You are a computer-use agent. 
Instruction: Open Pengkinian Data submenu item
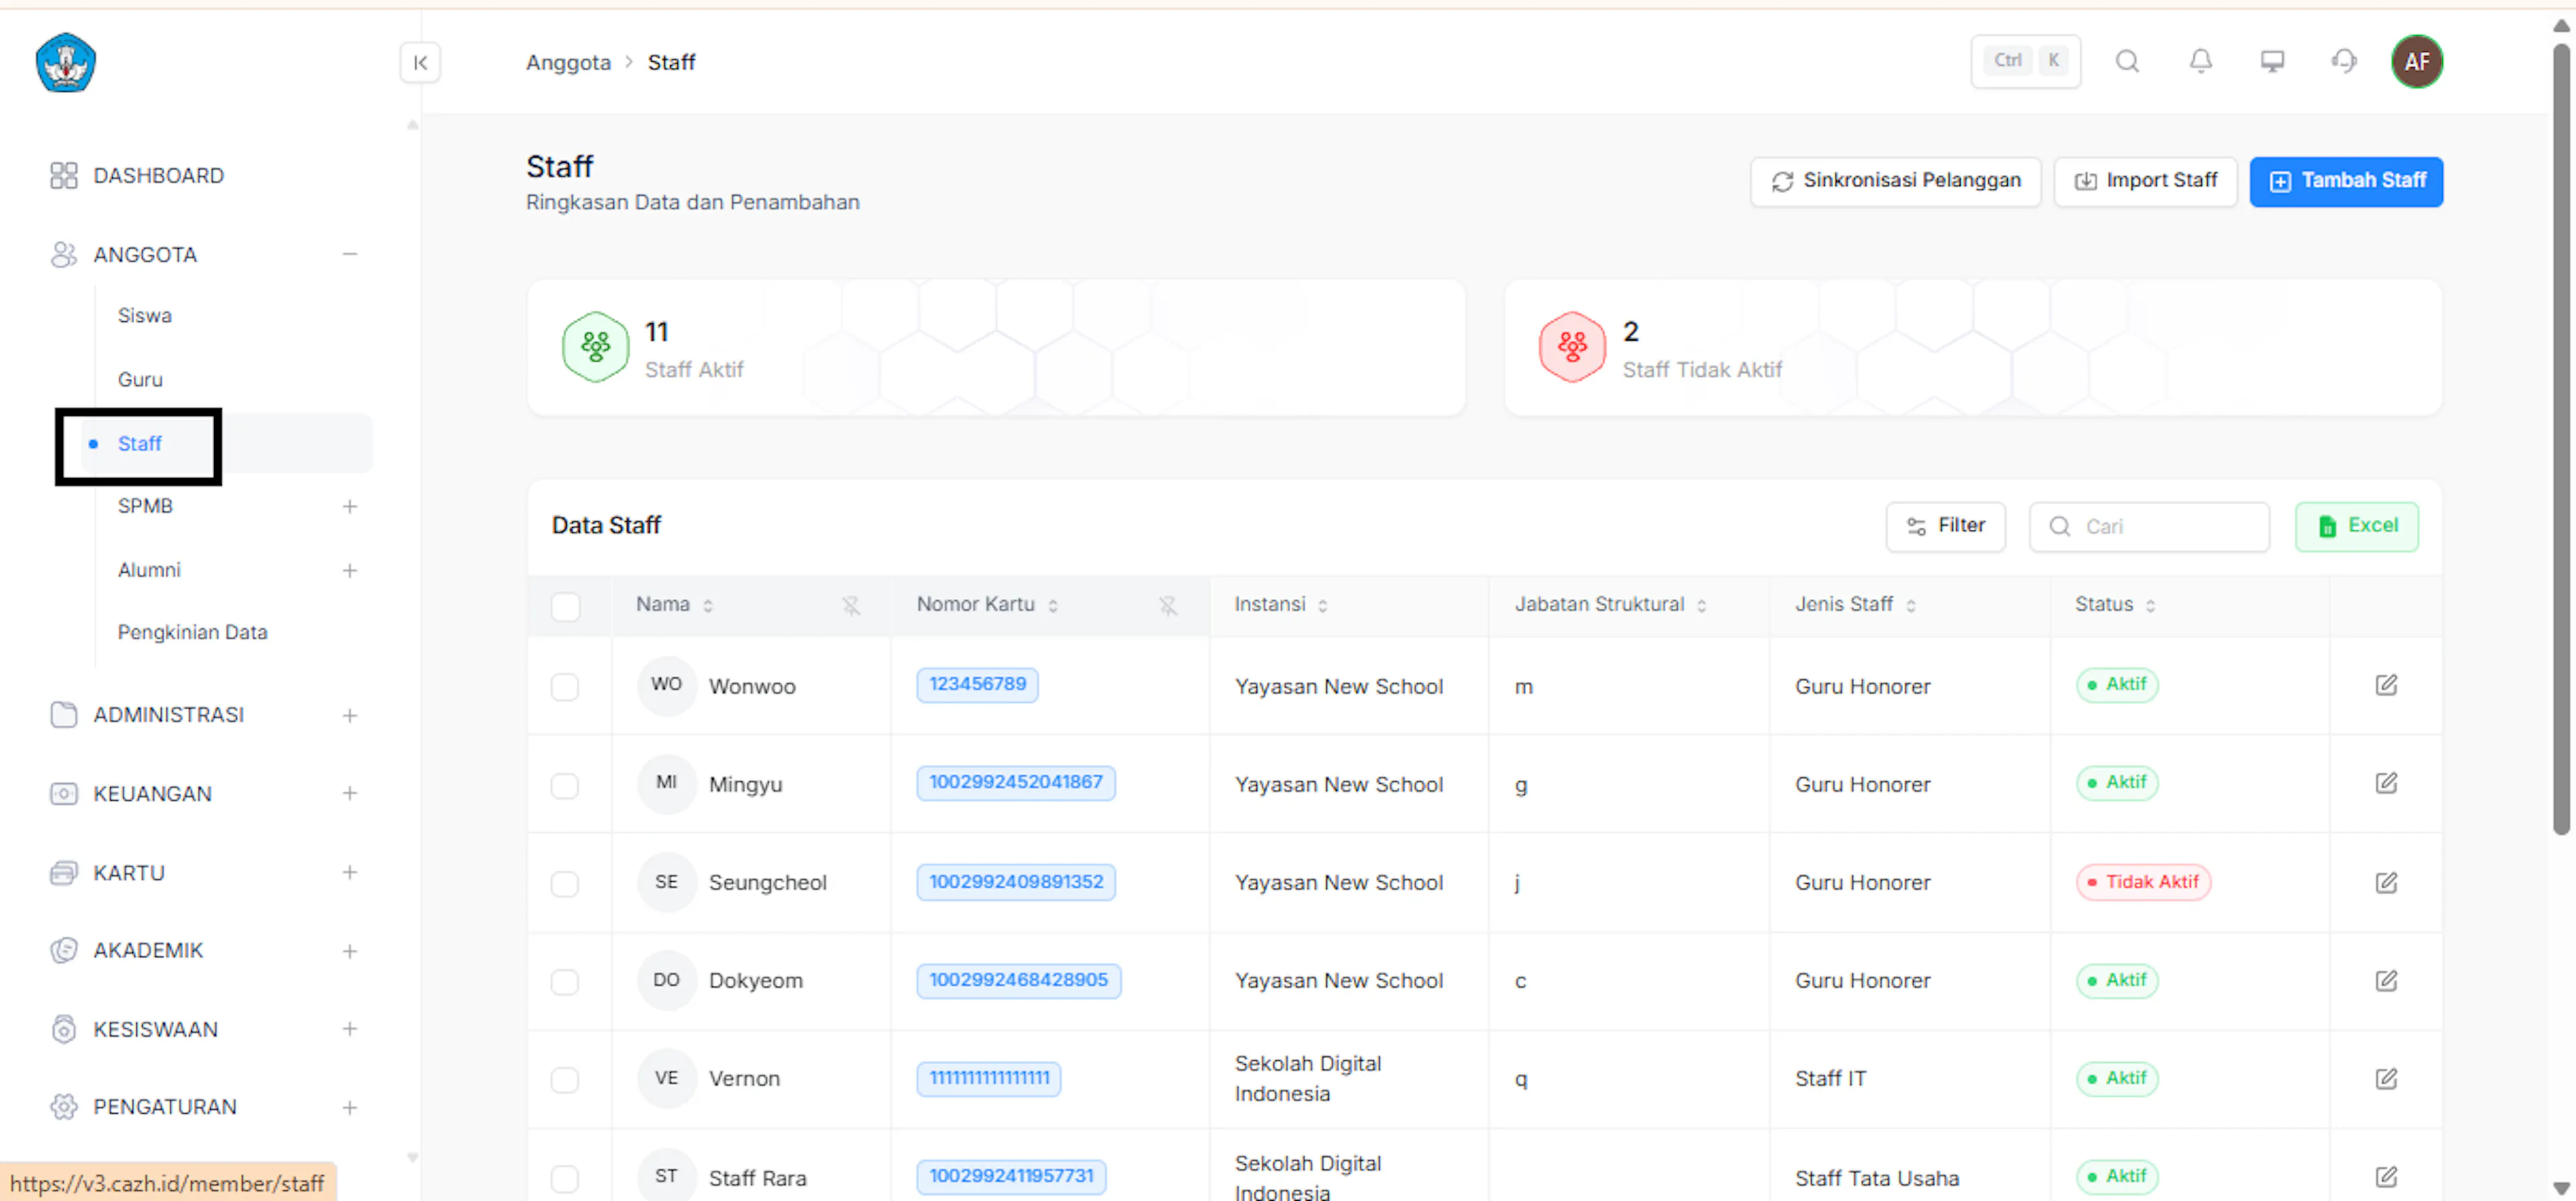tap(192, 633)
